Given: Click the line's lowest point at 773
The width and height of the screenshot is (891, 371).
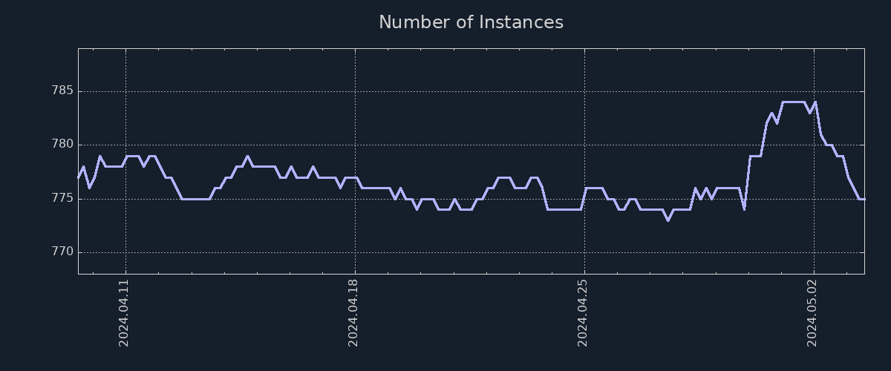Looking at the screenshot, I should tap(668, 220).
